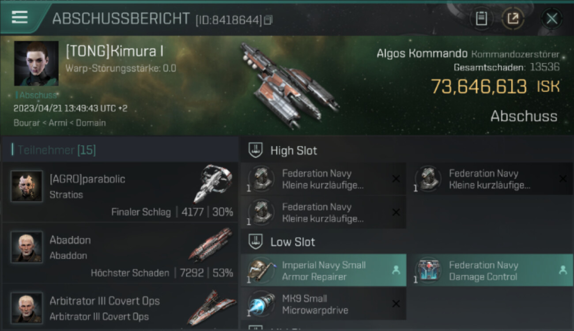Select Abaddon participant entry
This screenshot has width=574, height=331.
tap(120, 252)
